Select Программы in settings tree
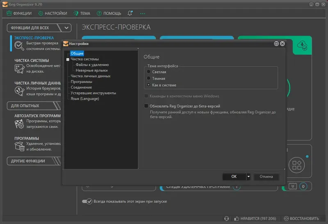 [81, 82]
